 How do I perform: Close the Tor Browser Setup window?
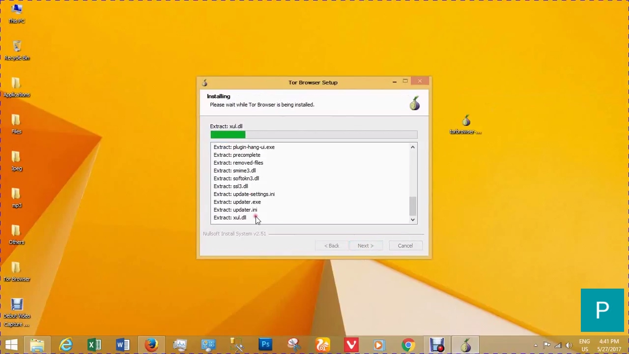coord(420,81)
